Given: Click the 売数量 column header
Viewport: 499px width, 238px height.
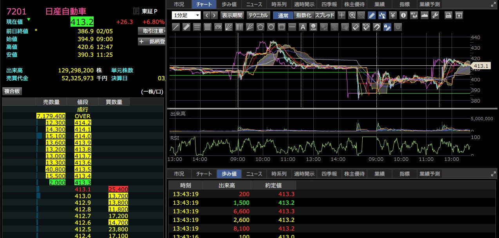Looking at the screenshot, I should [x=51, y=102].
